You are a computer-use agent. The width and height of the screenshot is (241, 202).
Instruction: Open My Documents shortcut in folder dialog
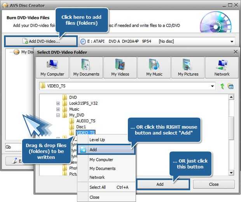click(86, 68)
